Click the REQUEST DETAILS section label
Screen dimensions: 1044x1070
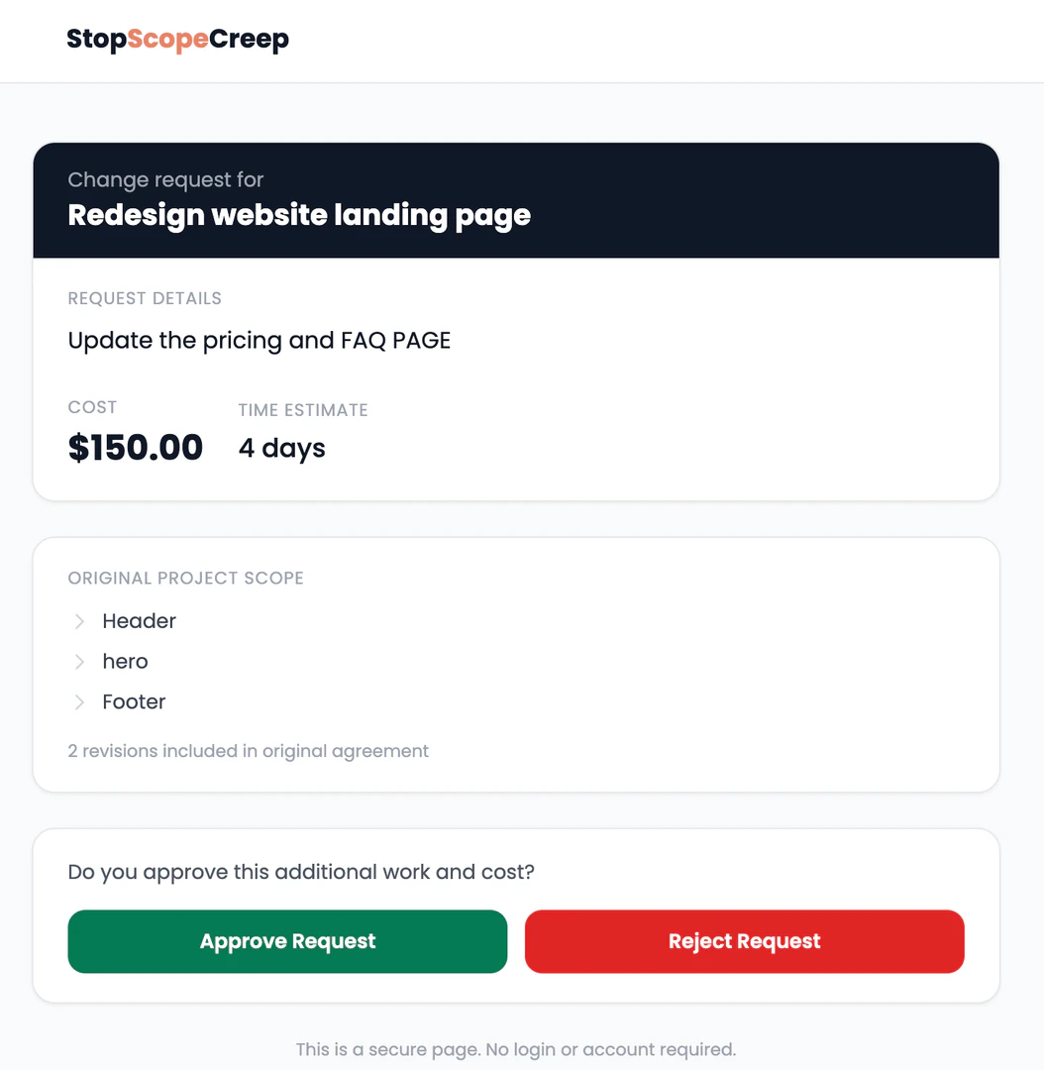(x=145, y=298)
